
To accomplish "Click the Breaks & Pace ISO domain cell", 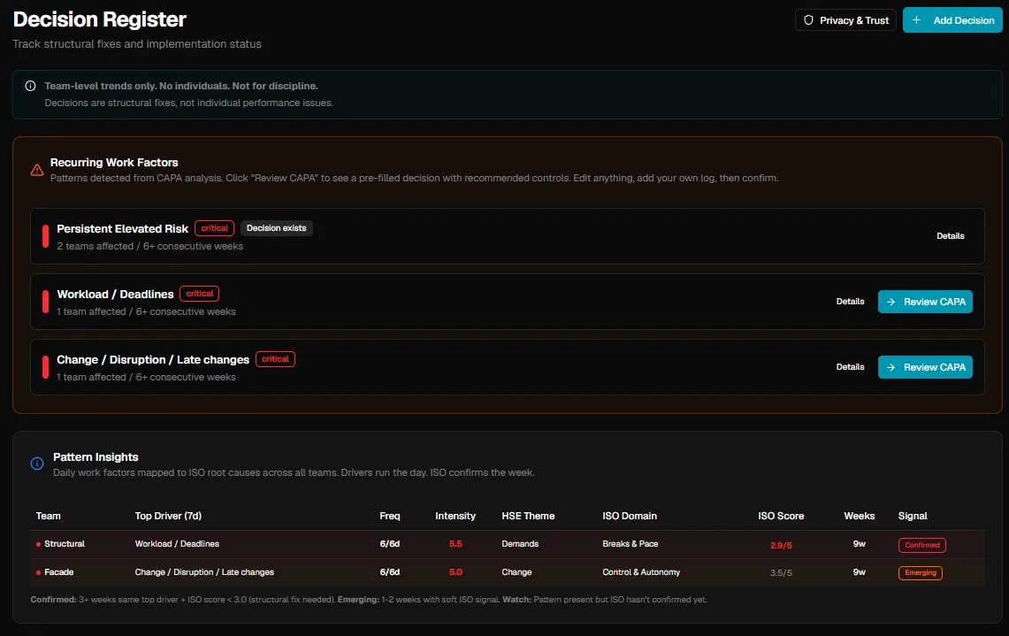I will (x=630, y=545).
